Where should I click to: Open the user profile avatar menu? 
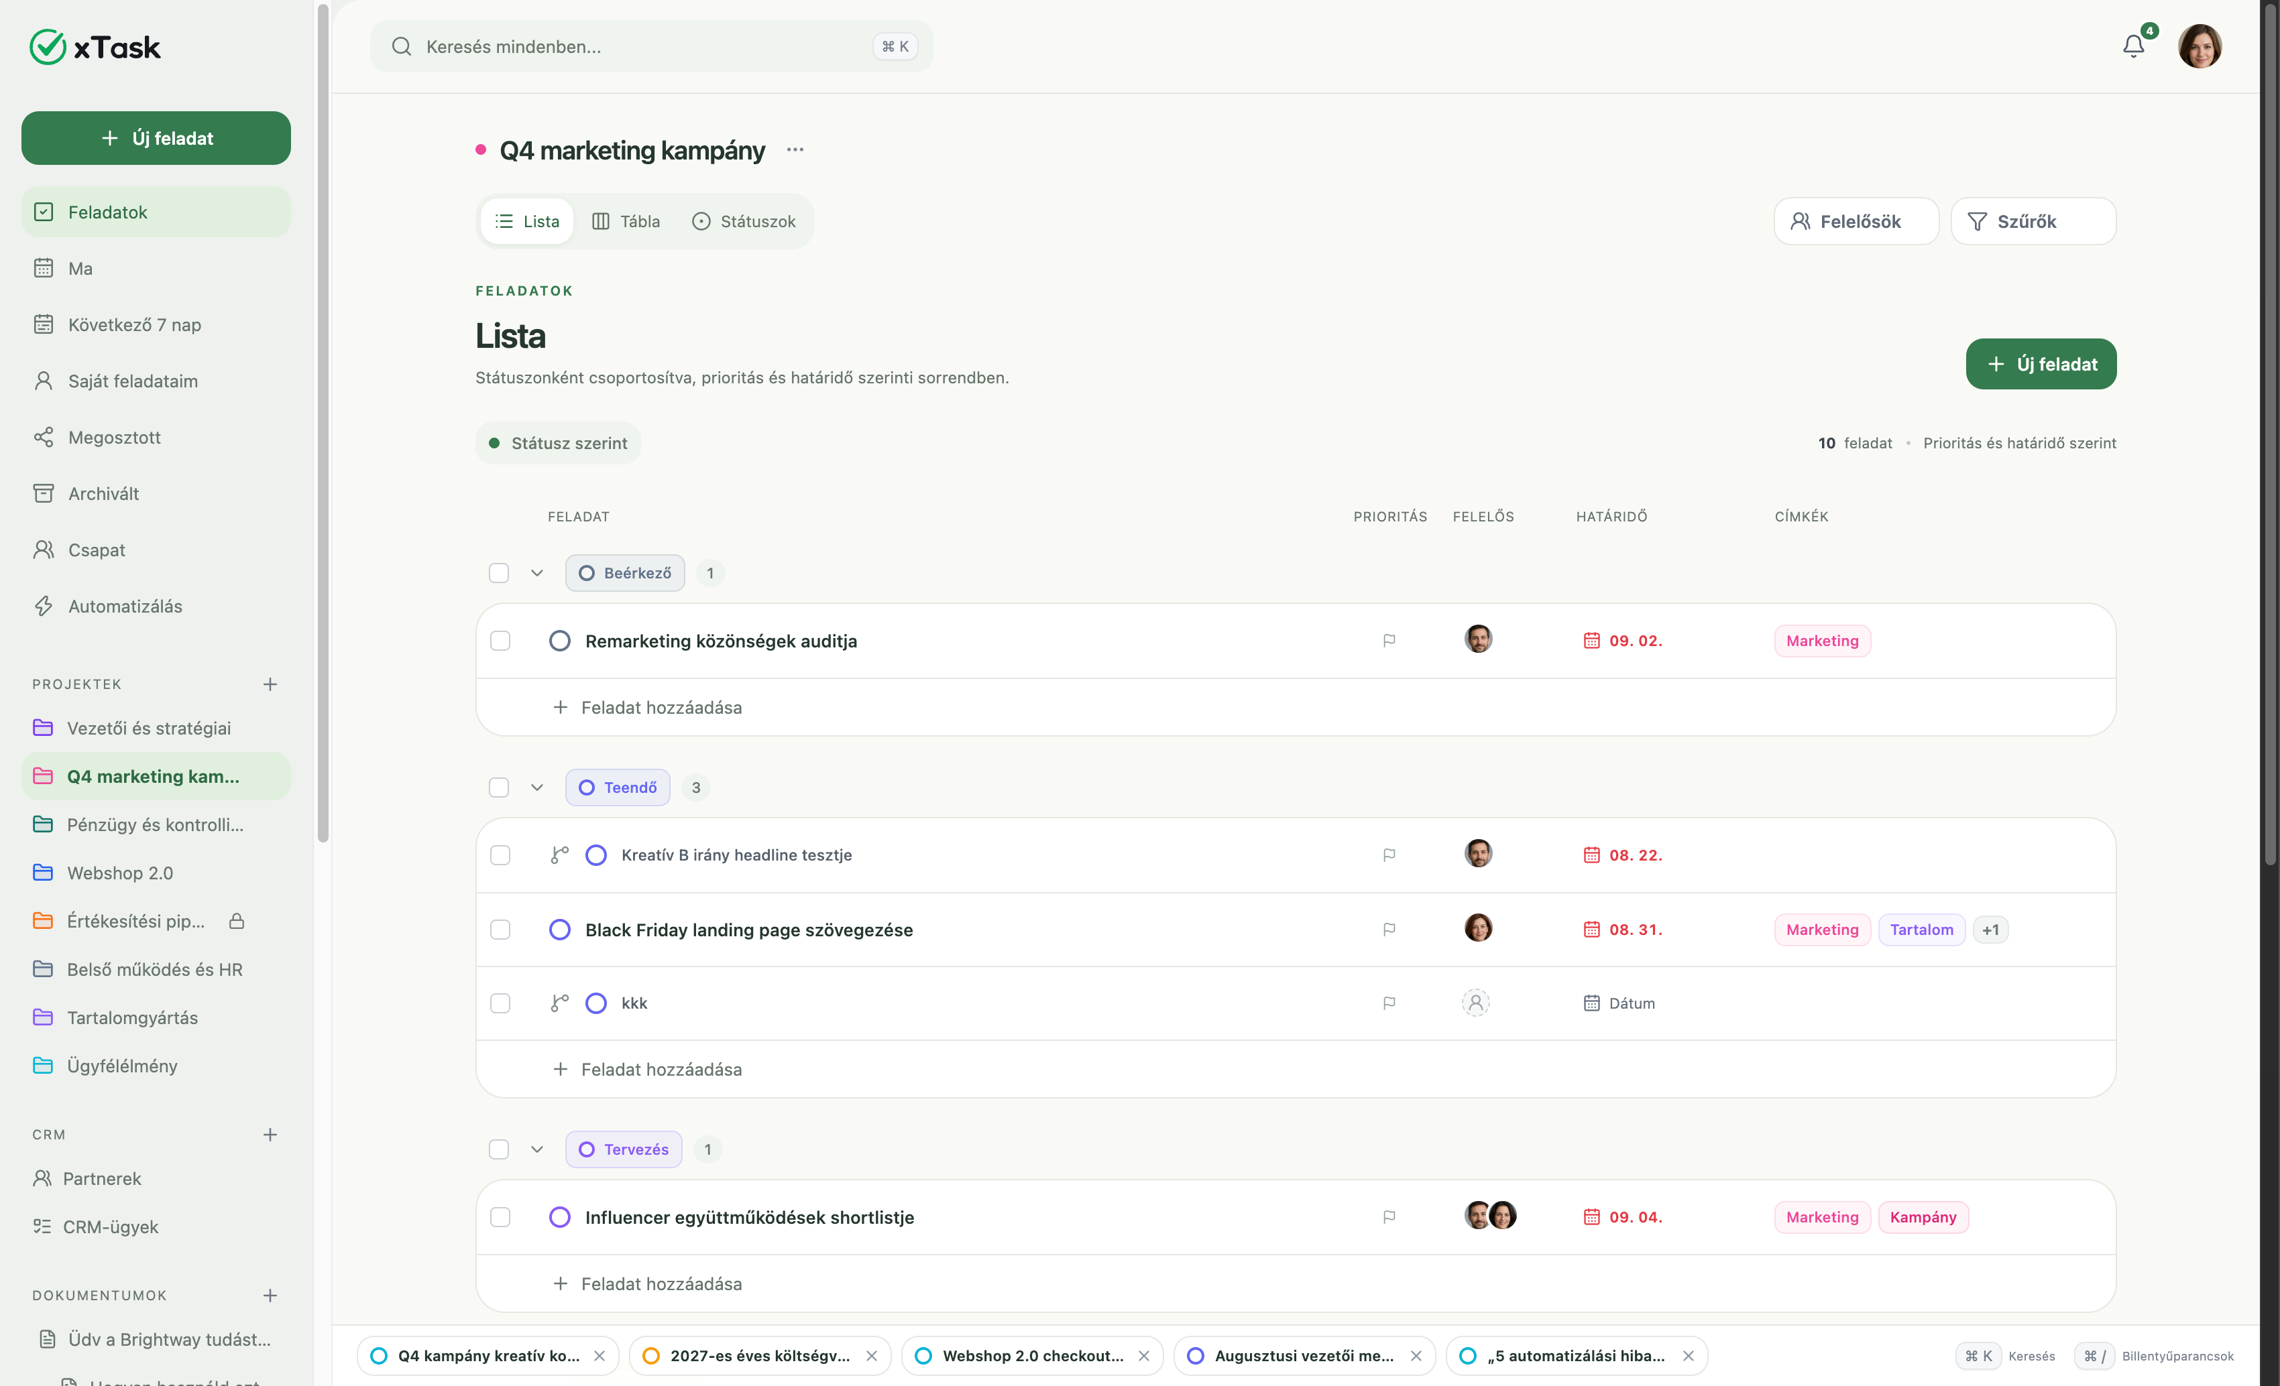[x=2200, y=46]
